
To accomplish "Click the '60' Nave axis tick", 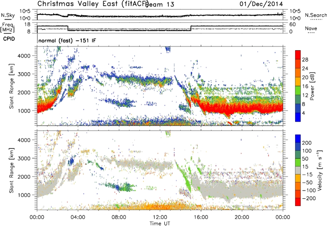I will coord(293,24).
